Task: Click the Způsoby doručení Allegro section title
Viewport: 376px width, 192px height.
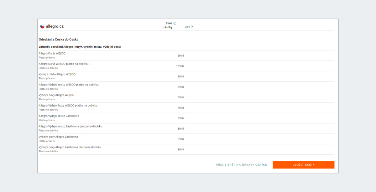Action: (80, 47)
